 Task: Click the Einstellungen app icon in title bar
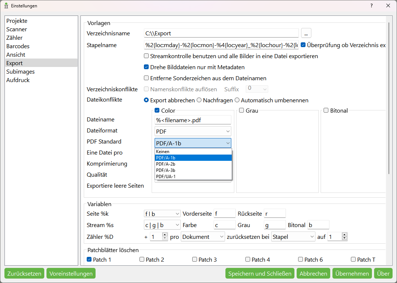click(x=6, y=6)
